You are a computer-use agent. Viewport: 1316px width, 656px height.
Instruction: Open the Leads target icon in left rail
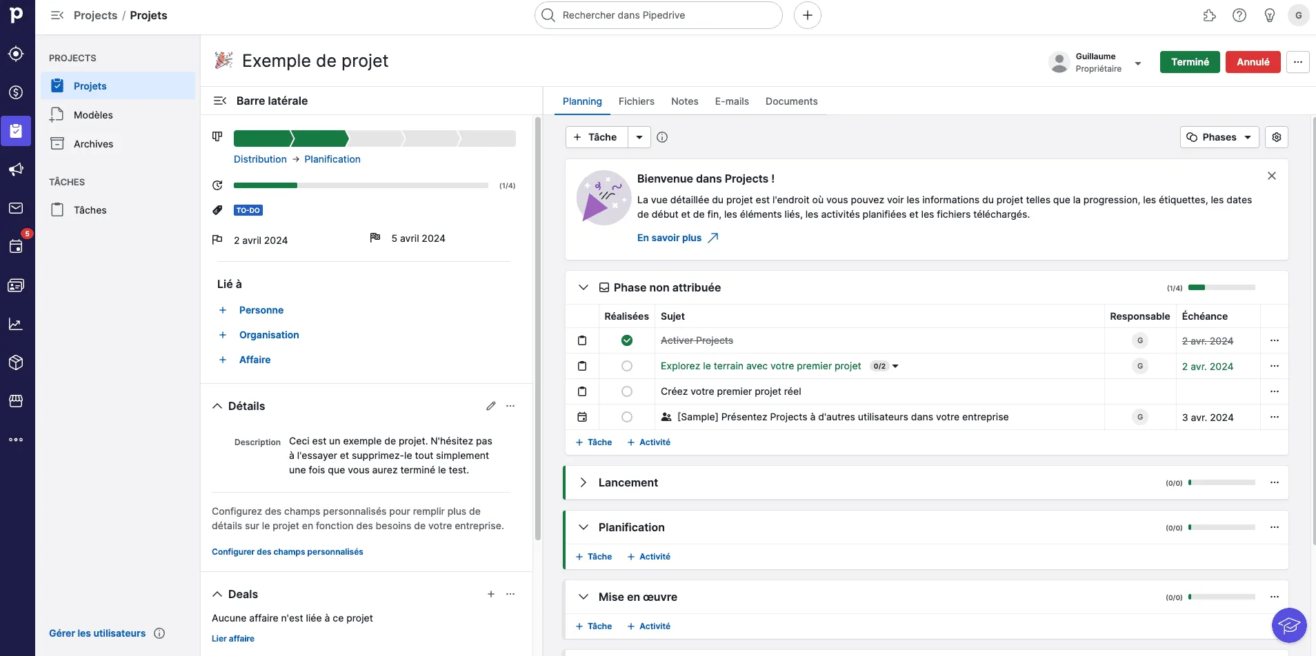16,54
